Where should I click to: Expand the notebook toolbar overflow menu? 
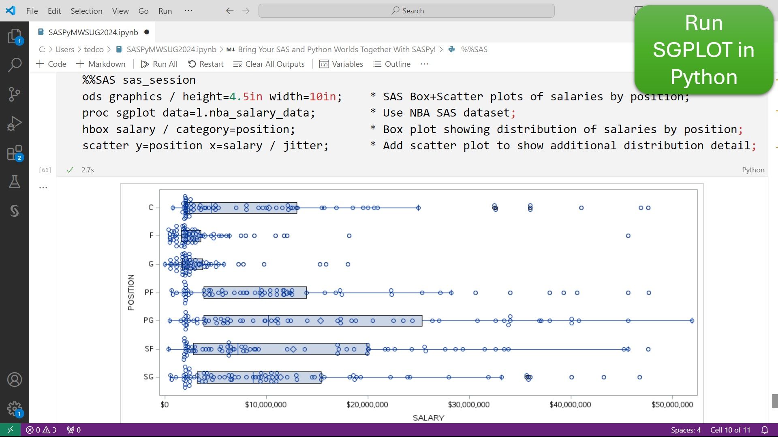point(424,64)
